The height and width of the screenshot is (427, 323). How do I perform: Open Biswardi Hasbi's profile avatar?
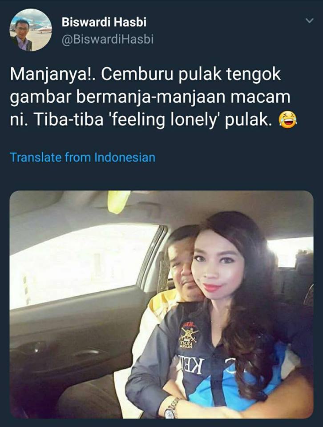pyautogui.click(x=31, y=30)
